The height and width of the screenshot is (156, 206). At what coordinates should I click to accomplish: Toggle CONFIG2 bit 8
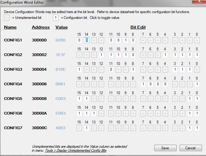133,55
